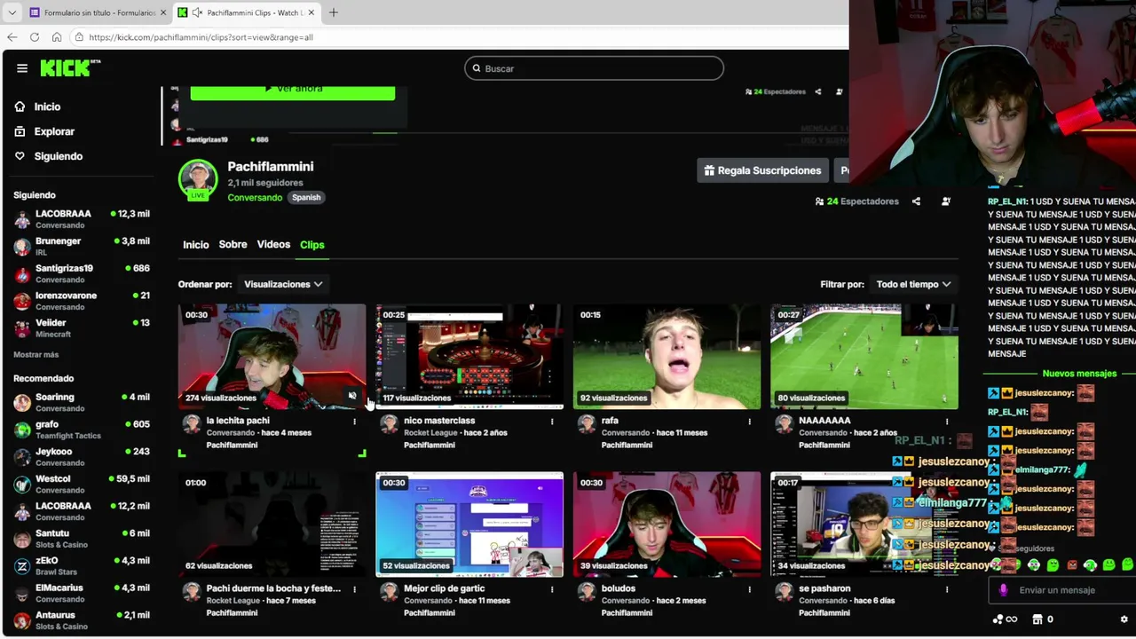Open browser tab list chevron
Image resolution: width=1136 pixels, height=639 pixels.
12,12
